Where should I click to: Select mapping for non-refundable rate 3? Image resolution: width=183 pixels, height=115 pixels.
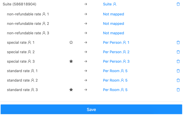[113, 33]
